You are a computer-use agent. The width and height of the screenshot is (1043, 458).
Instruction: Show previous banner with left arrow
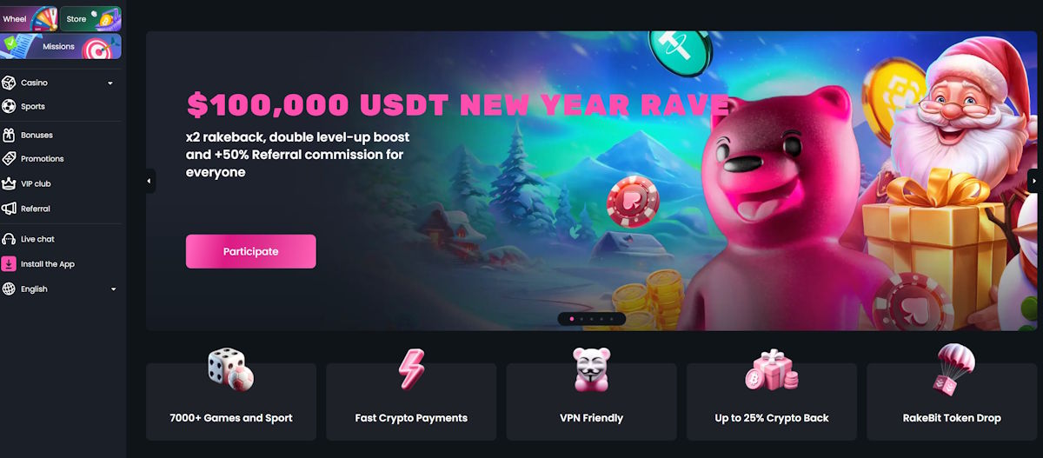coord(149,181)
